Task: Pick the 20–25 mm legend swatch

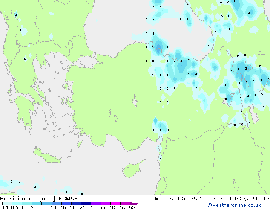Action: 76,203
